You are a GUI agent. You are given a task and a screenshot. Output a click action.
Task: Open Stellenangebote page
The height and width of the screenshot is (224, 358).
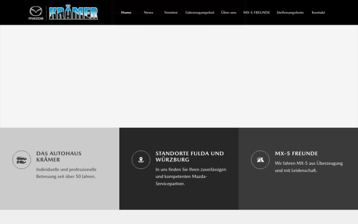pos(290,13)
